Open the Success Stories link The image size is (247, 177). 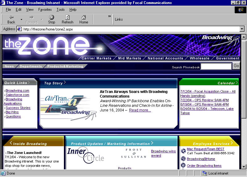point(18,108)
